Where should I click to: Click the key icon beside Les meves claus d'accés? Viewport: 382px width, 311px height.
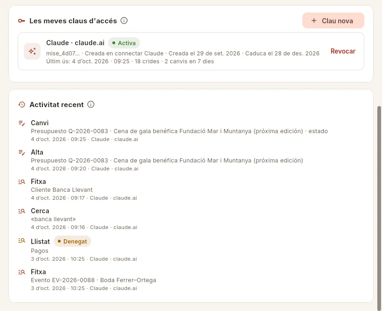tap(21, 20)
